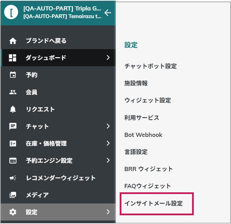The height and width of the screenshot is (224, 231).
Task: Click the bell icon beside リクエスト
Action: (x=13, y=109)
